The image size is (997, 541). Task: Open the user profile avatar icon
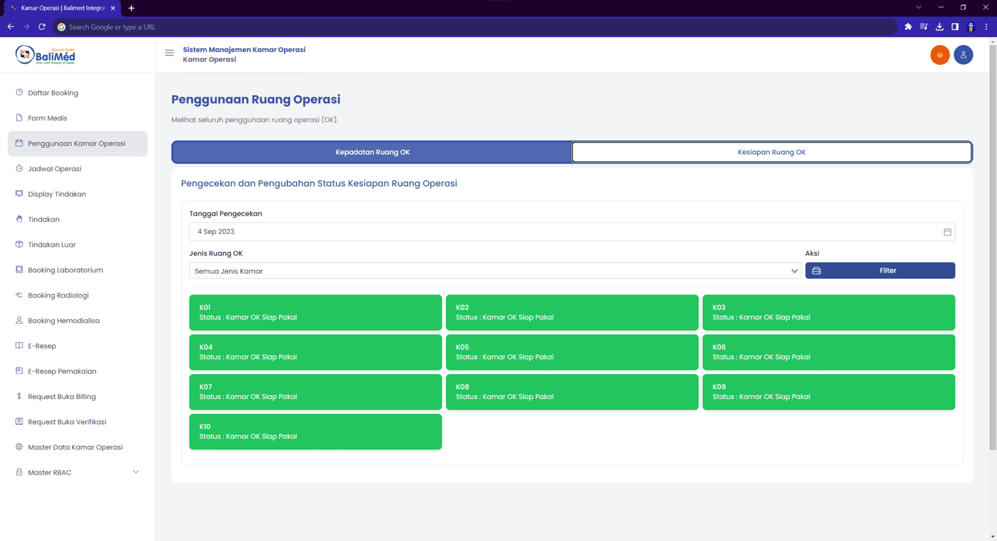tap(963, 55)
